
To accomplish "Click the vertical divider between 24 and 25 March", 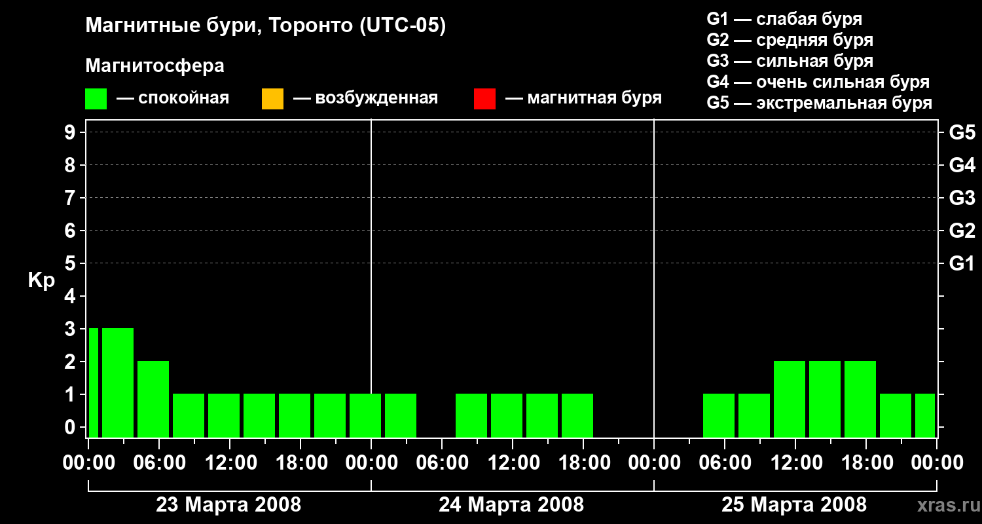I will (x=654, y=278).
